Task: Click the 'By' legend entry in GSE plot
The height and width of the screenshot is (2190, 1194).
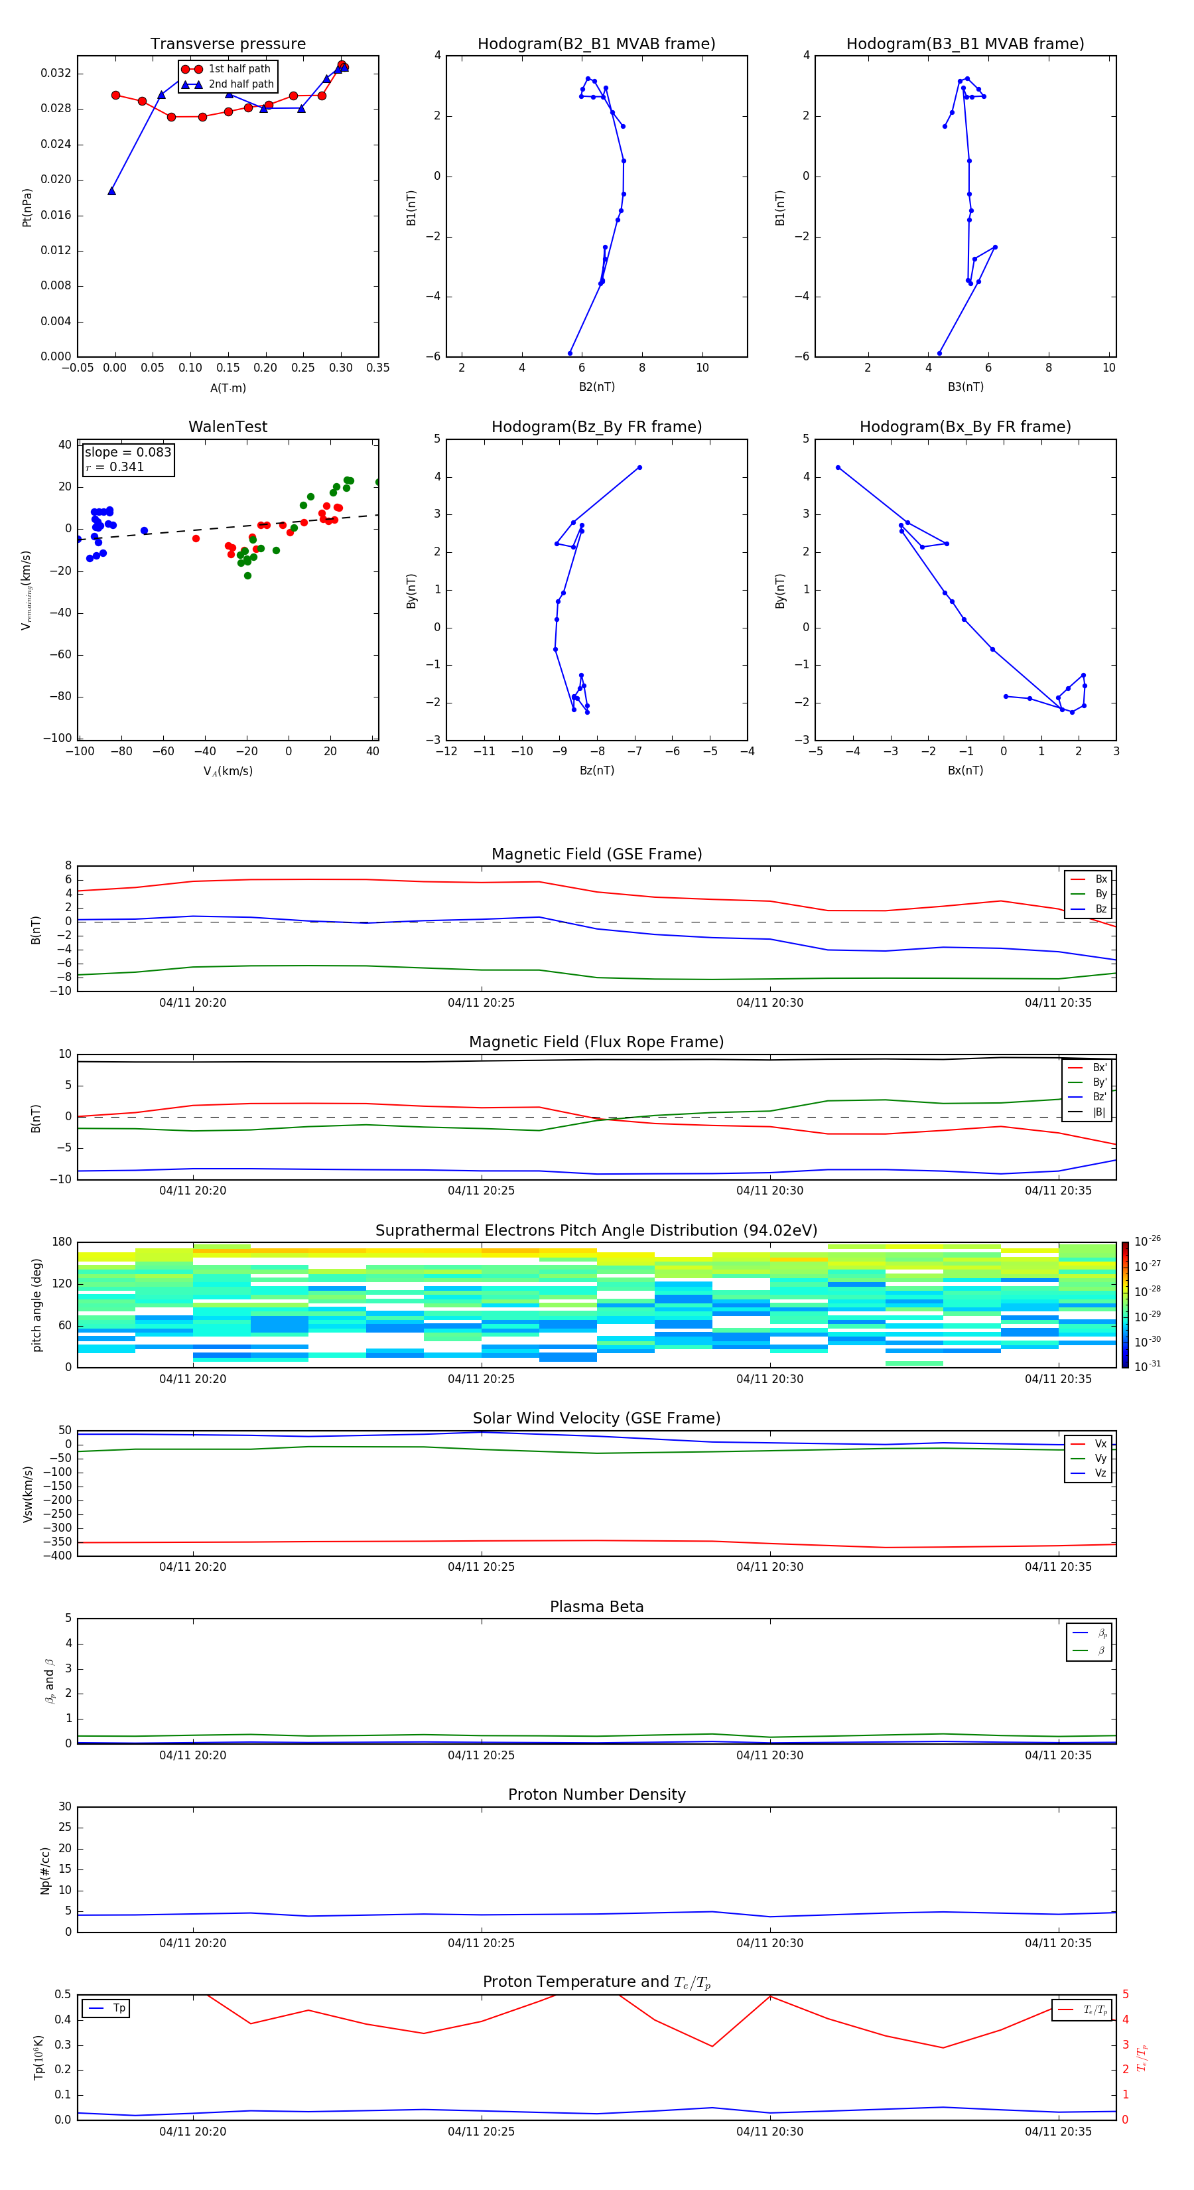Action: pos(1089,893)
